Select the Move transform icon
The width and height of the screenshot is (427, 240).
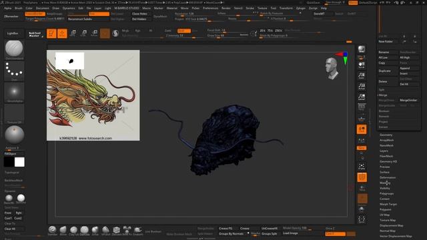click(x=73, y=33)
